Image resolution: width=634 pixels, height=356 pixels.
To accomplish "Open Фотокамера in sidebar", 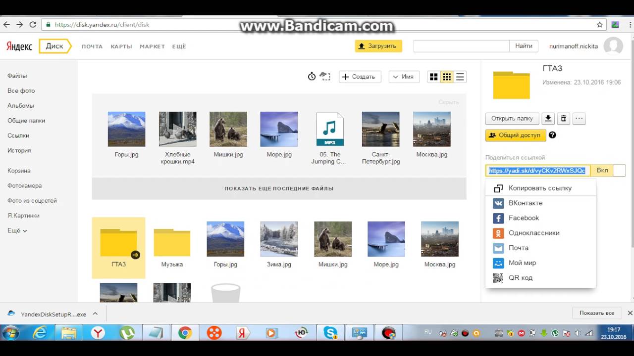I will click(25, 186).
